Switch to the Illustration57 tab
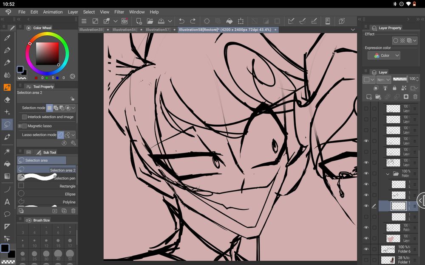The image size is (425, 265). coord(158,30)
